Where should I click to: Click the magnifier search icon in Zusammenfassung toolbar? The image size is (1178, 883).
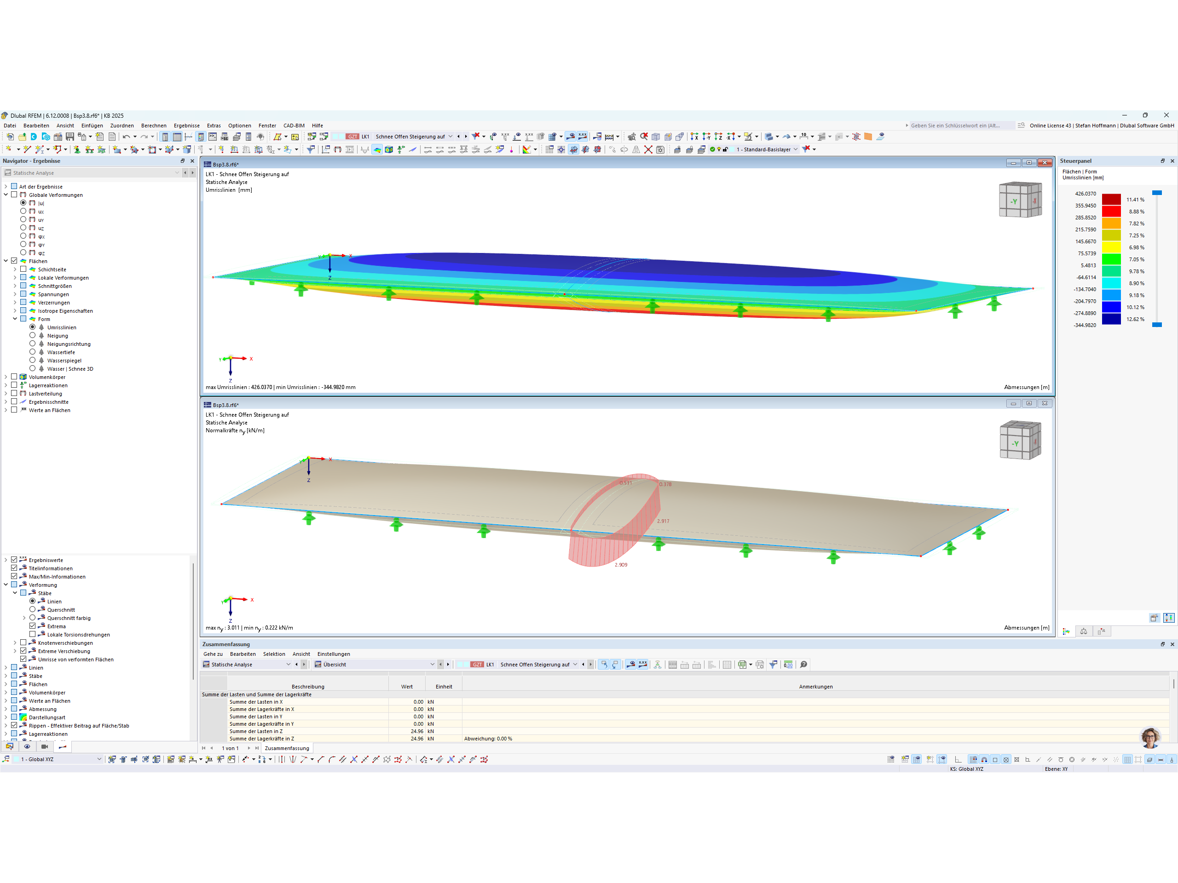803,664
